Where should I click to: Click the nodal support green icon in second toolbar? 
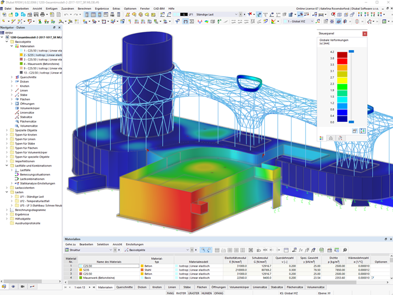click(x=40, y=21)
